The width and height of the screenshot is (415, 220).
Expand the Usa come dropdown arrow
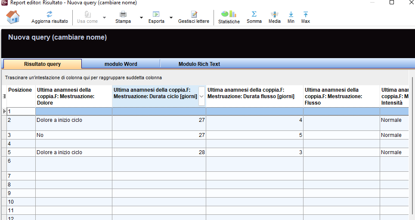[x=104, y=18]
